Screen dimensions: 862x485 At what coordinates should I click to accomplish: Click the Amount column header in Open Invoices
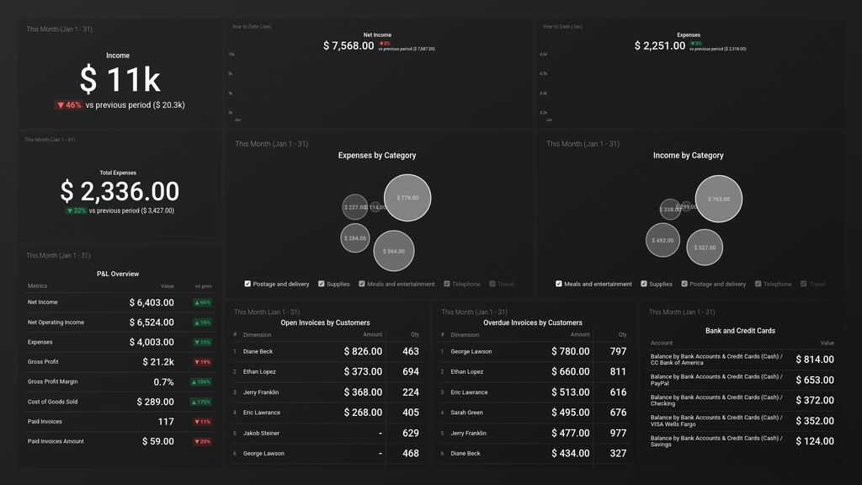click(x=372, y=334)
